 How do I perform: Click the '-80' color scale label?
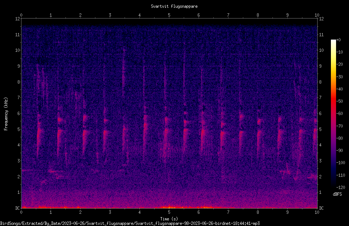(339, 138)
